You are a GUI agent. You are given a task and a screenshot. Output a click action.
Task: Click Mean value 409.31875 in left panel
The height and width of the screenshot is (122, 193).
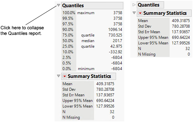pyautogui.click(x=105, y=84)
